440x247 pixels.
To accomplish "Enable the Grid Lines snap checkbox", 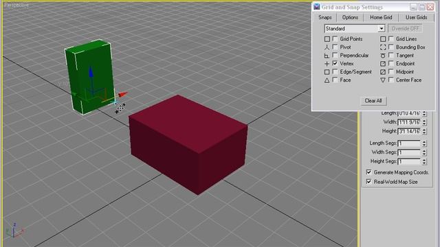I will (x=391, y=38).
